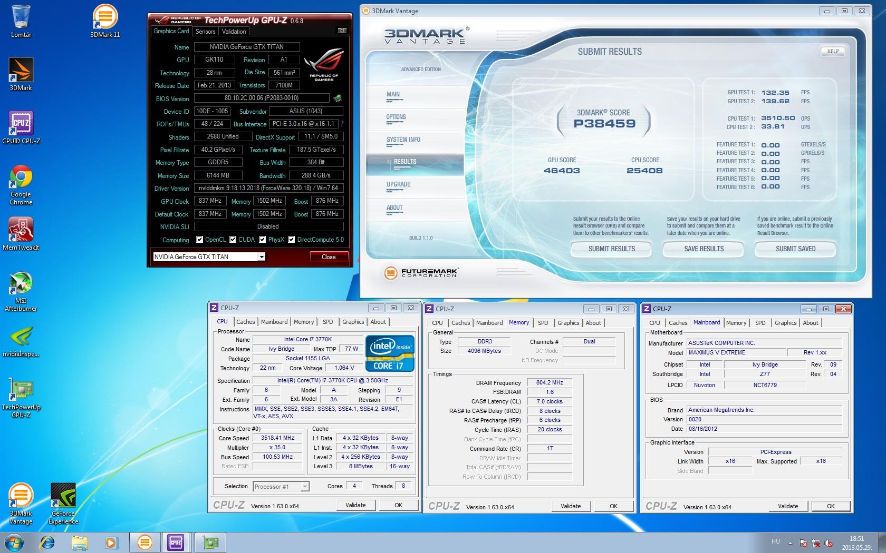Open the 3DMark 11 desktop shortcut

pos(105,22)
